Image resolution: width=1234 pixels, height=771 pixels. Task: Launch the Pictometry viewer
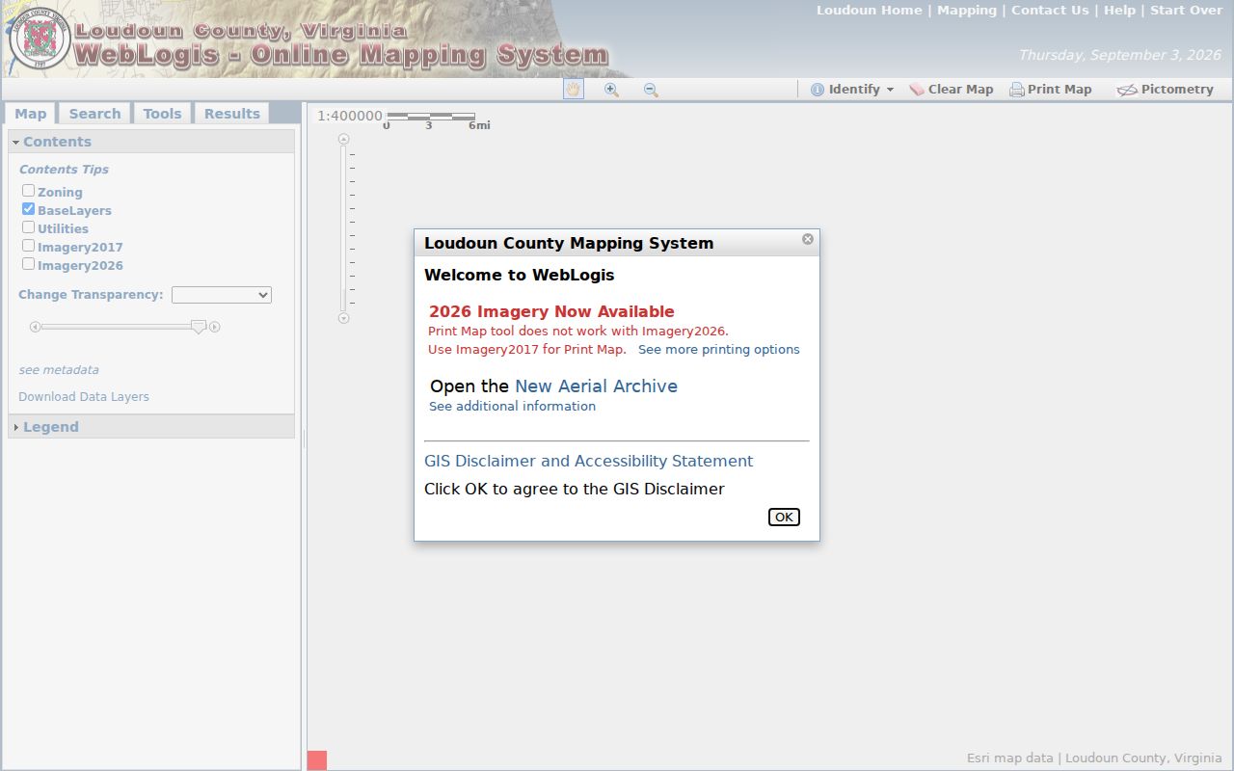[1165, 90]
